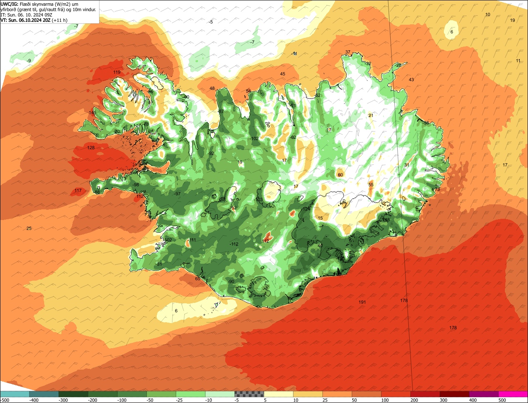
Task: Click the -145 flux value on the map
Action: [x=92, y=113]
